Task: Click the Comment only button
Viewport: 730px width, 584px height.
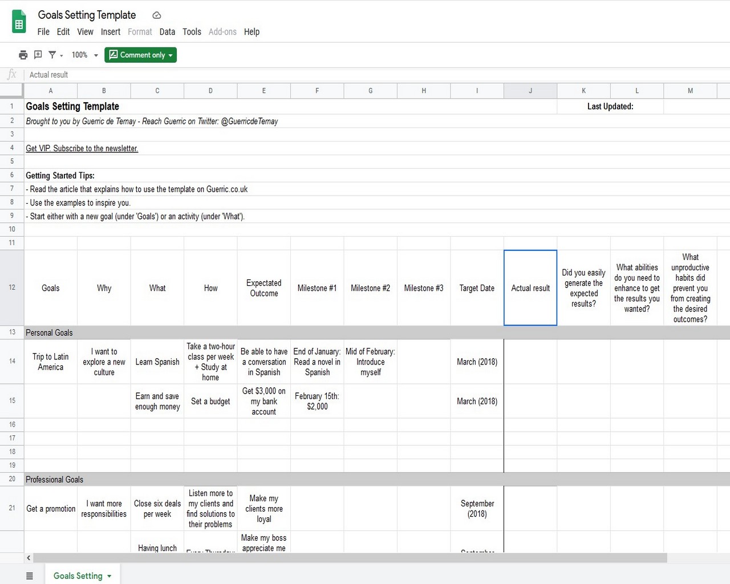Action: 140,55
